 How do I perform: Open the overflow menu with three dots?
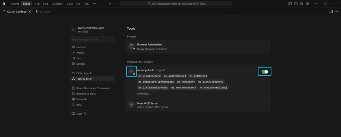(95, 4)
